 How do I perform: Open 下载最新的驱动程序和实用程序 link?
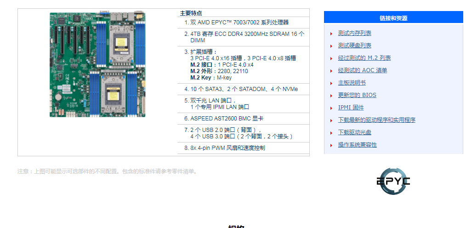[x=376, y=120]
